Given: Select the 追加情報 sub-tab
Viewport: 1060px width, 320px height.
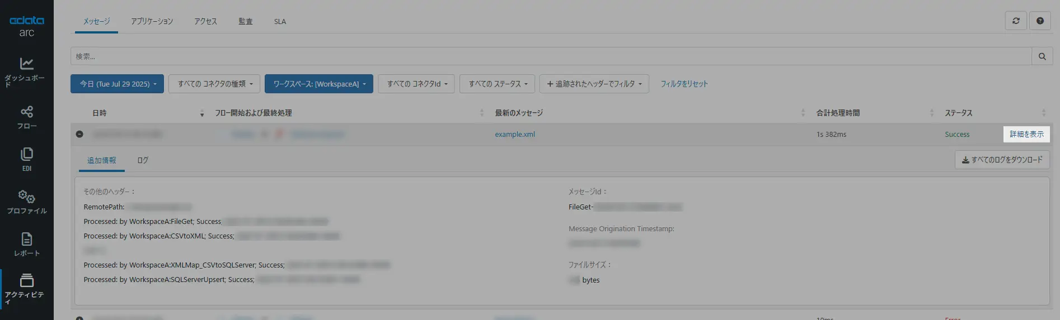Looking at the screenshot, I should point(102,160).
